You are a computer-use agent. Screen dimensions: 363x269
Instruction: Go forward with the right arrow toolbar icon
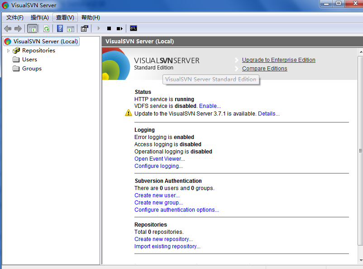point(18,28)
